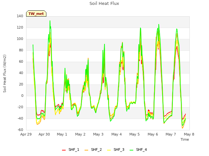This screenshot has height=156, width=209.
Task: Toggle the SHF_1 series in legend
Action: coord(71,149)
